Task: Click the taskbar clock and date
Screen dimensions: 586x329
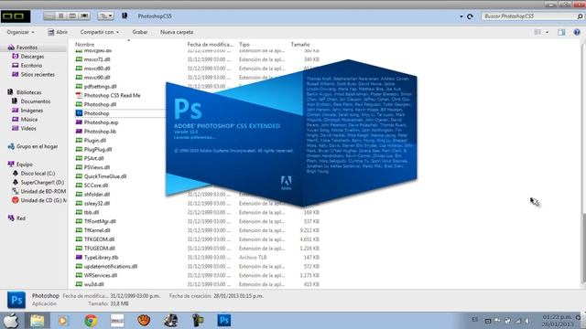Action: pos(558,321)
